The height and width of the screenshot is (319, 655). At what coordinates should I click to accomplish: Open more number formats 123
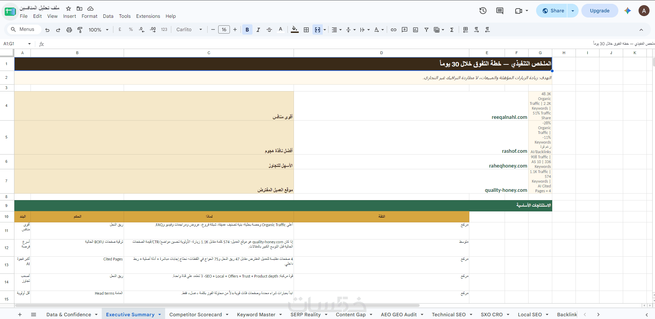tap(164, 30)
